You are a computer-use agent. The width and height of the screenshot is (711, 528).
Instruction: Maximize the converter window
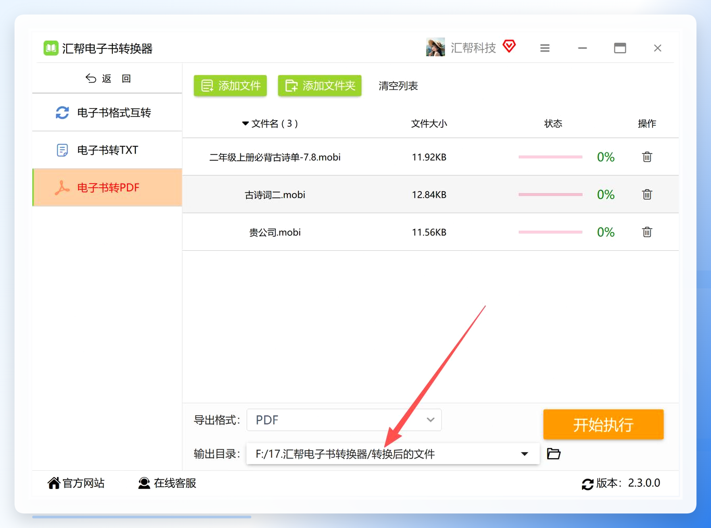tap(620, 48)
